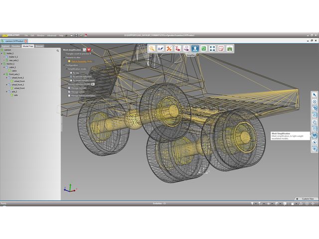Toggle the Manage normals checkbox
Viewport: 319px width, 239px height.
(x=69, y=88)
